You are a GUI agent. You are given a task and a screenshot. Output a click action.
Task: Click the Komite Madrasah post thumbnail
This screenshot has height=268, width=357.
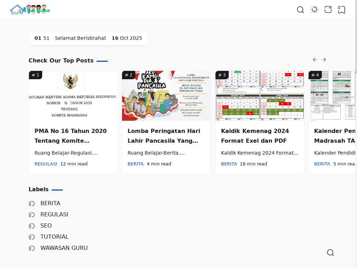coord(73,96)
